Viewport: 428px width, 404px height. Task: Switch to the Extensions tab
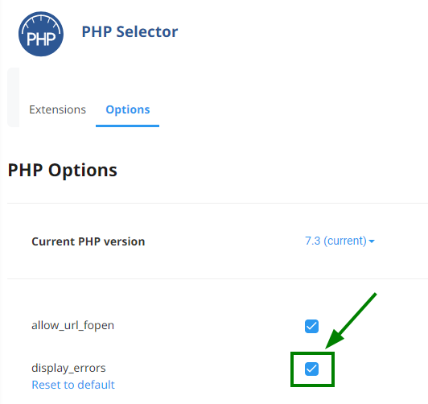pos(58,109)
